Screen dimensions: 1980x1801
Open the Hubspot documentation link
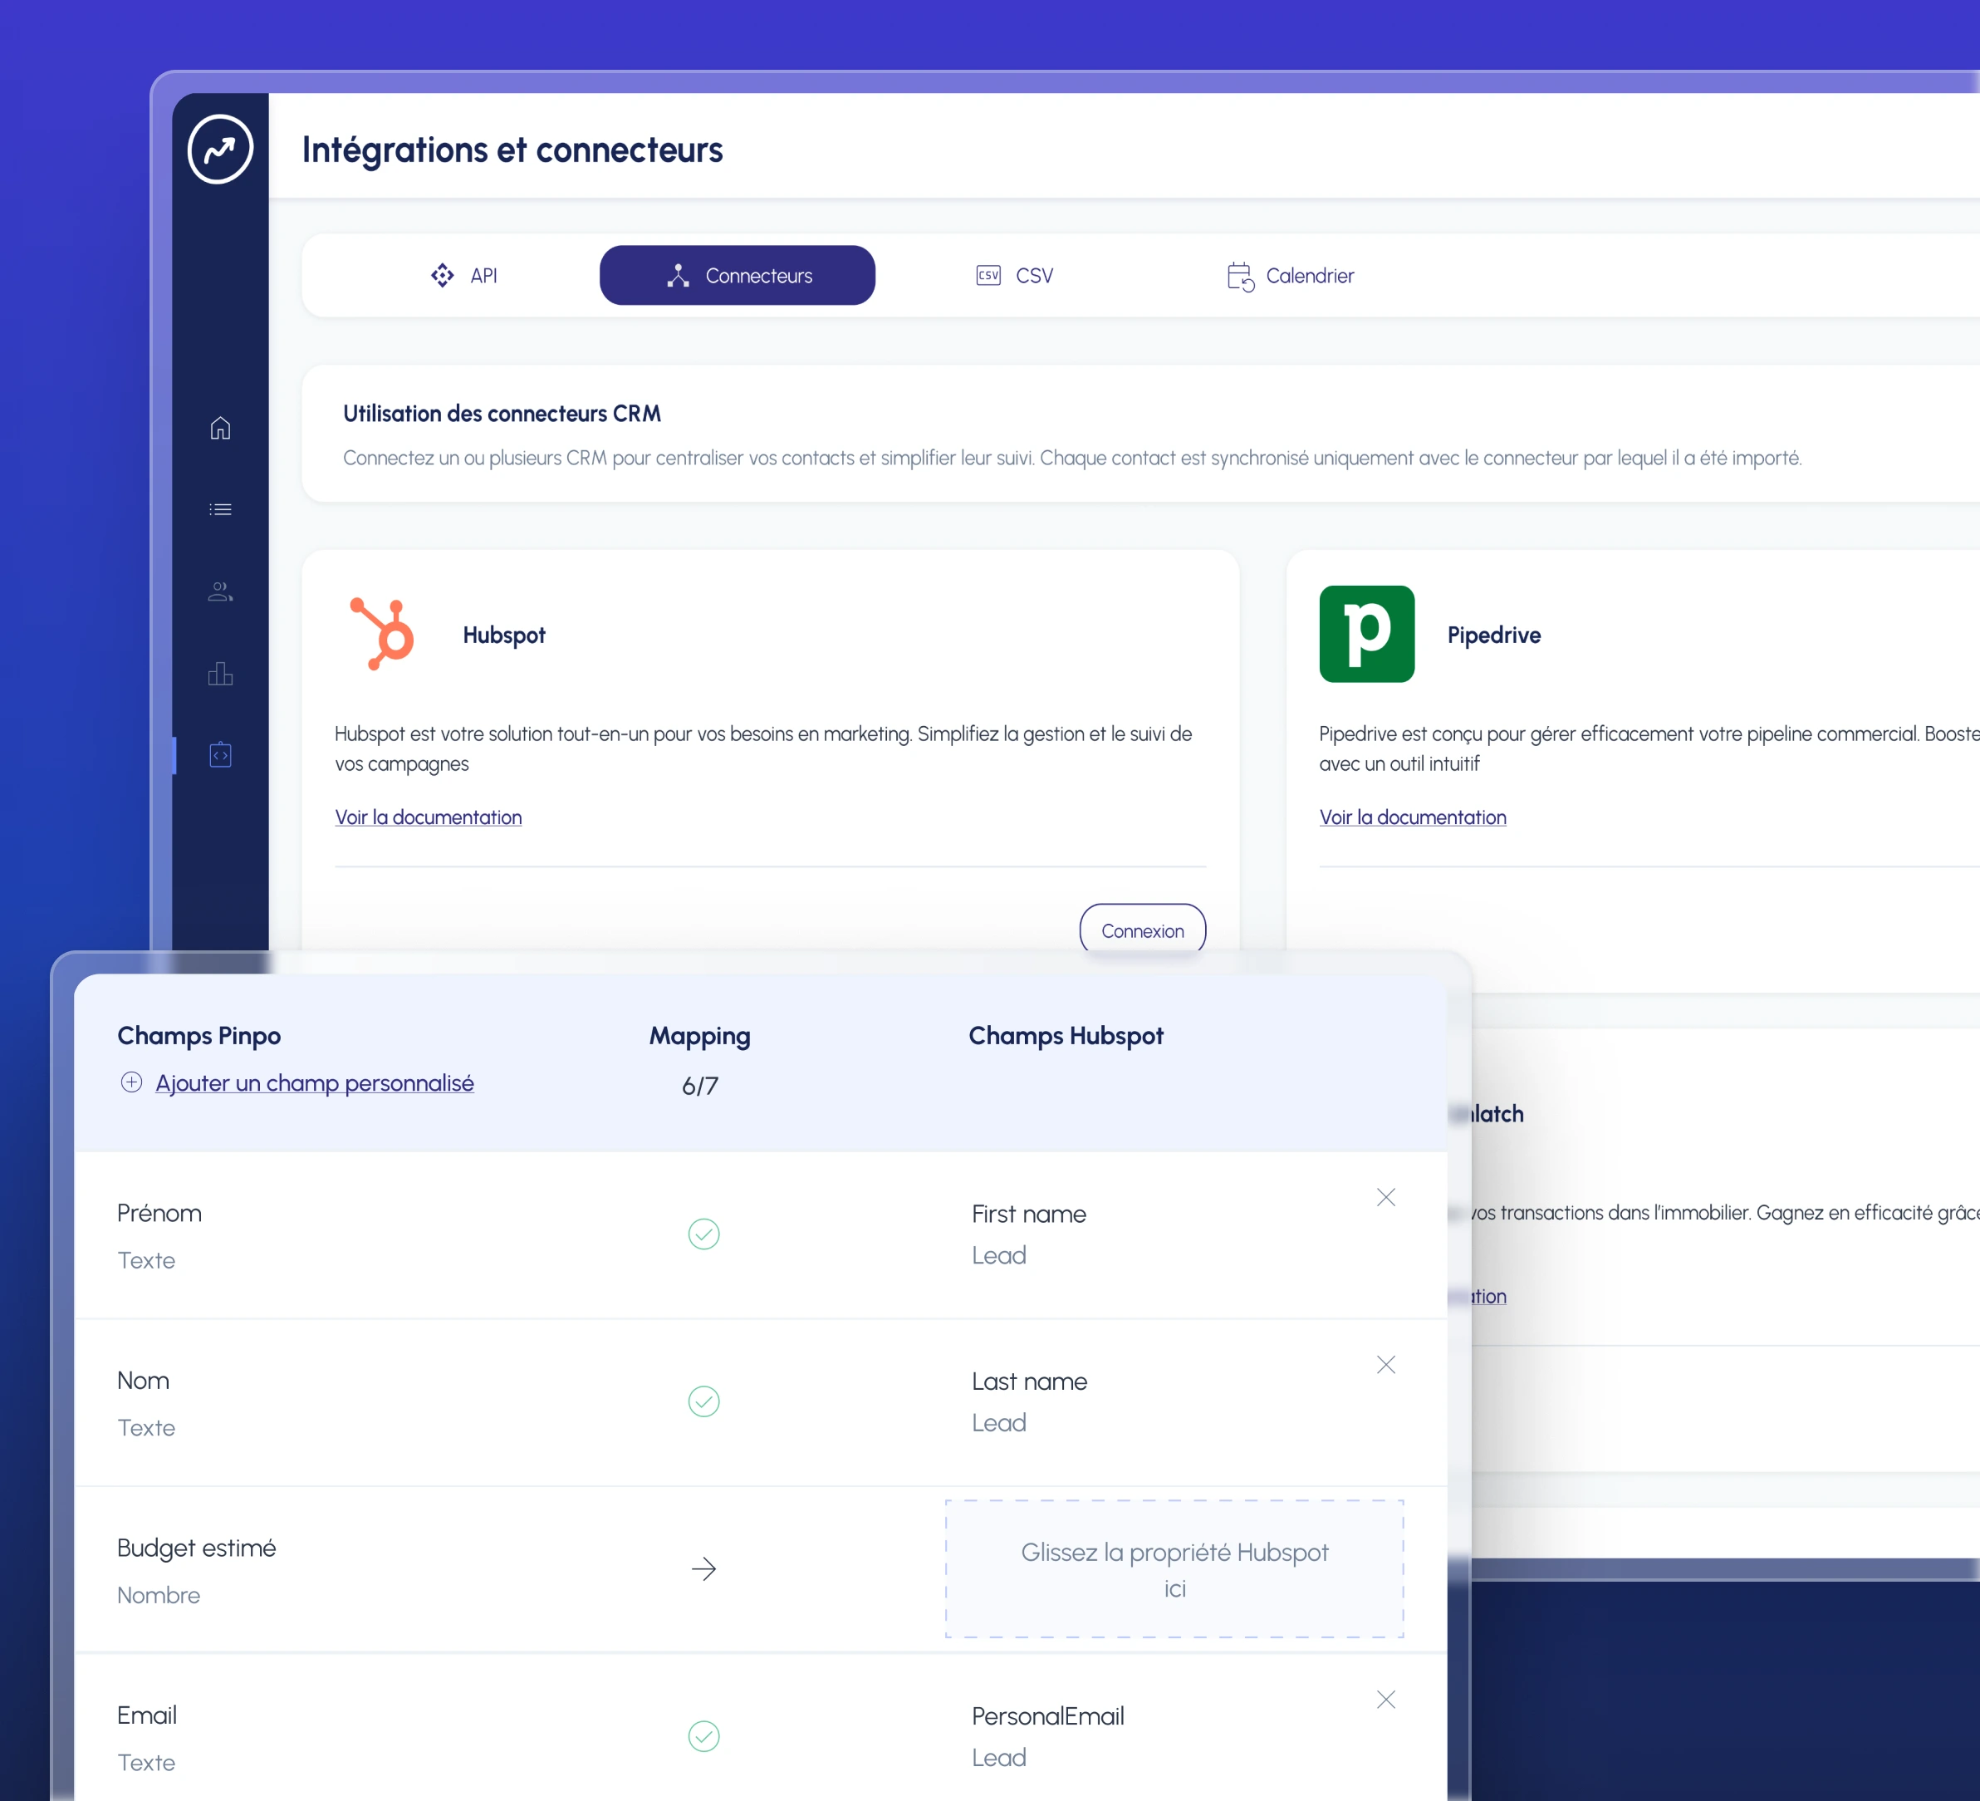[x=429, y=817]
